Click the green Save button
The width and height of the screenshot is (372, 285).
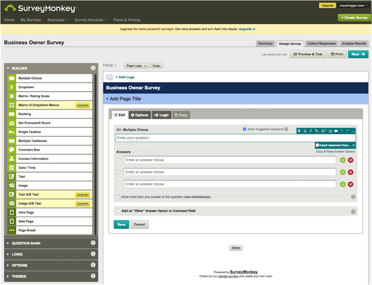tap(121, 224)
